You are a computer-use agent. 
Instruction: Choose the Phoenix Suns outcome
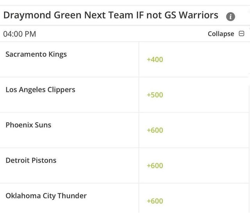(x=28, y=125)
